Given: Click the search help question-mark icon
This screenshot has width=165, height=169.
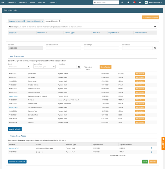Looking at the screenshot, I should click(155, 27).
